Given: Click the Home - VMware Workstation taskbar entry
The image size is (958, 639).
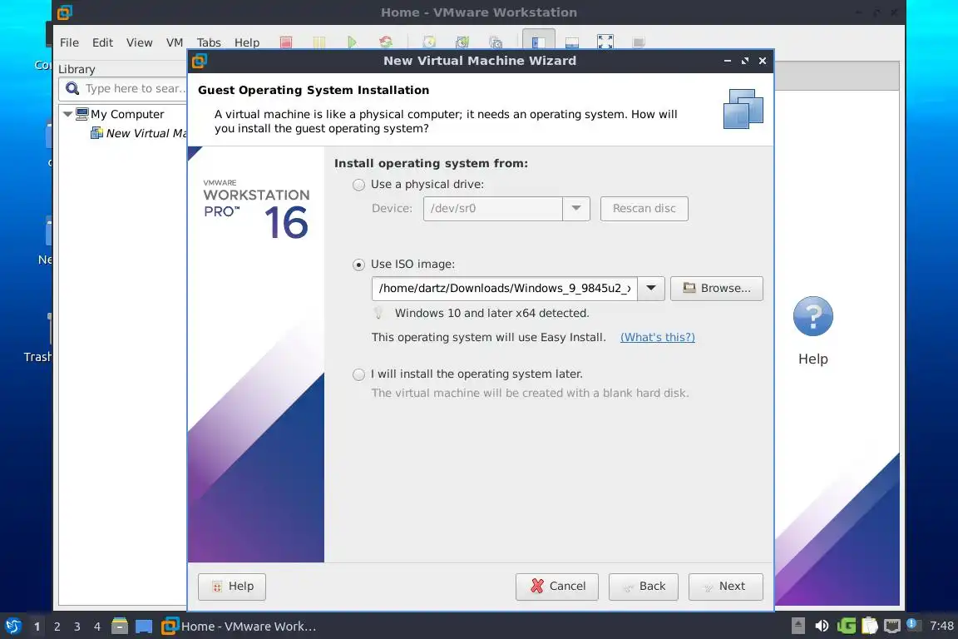Looking at the screenshot, I should (x=239, y=627).
